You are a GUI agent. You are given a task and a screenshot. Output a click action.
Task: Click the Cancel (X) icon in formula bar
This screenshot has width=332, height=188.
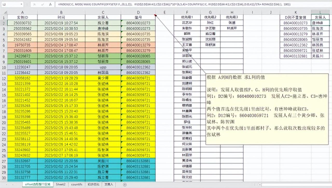(35, 4)
